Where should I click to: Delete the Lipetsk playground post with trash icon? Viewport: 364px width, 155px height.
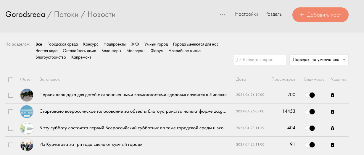point(332,95)
